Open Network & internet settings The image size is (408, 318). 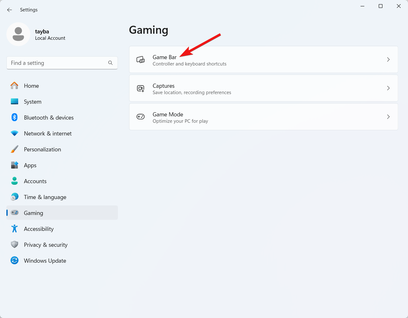click(x=47, y=134)
